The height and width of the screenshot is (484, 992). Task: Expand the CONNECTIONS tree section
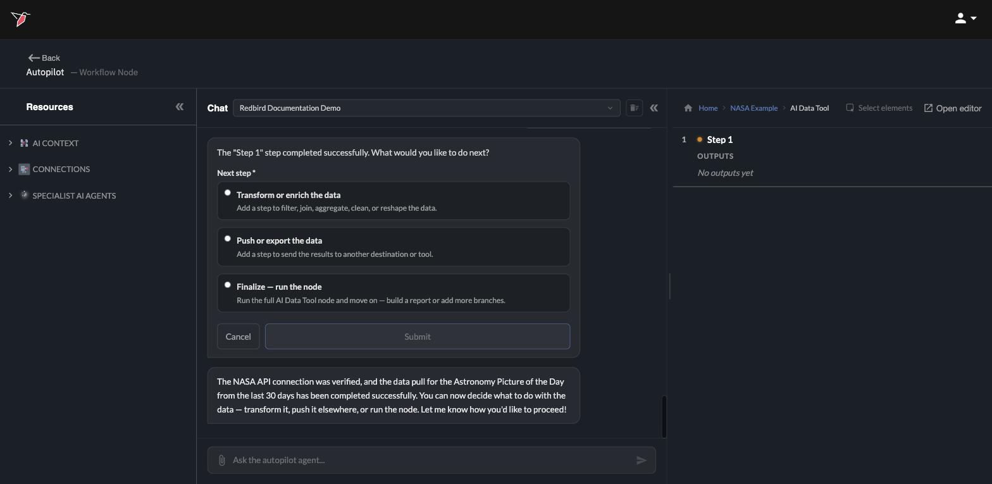[10, 169]
